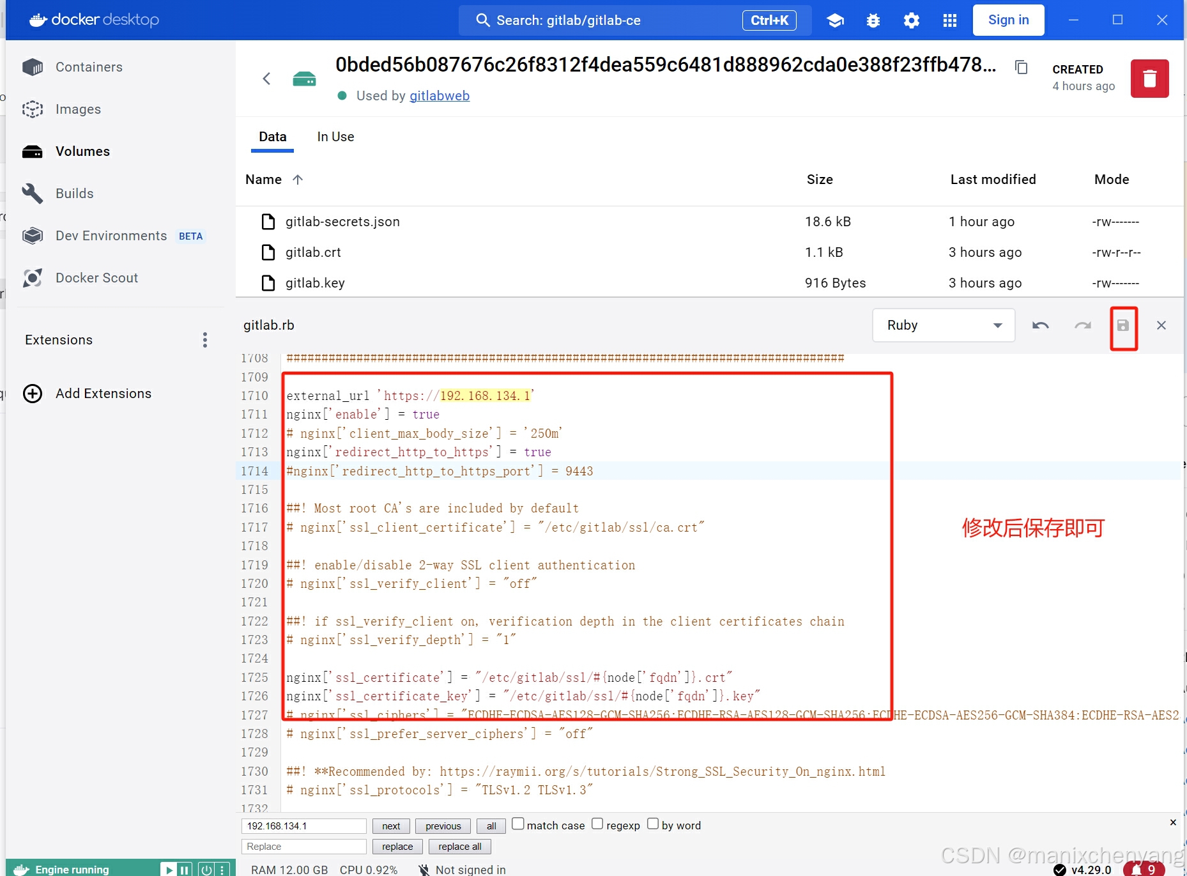This screenshot has width=1187, height=876.
Task: Toggle the by word checkbox
Action: click(653, 824)
